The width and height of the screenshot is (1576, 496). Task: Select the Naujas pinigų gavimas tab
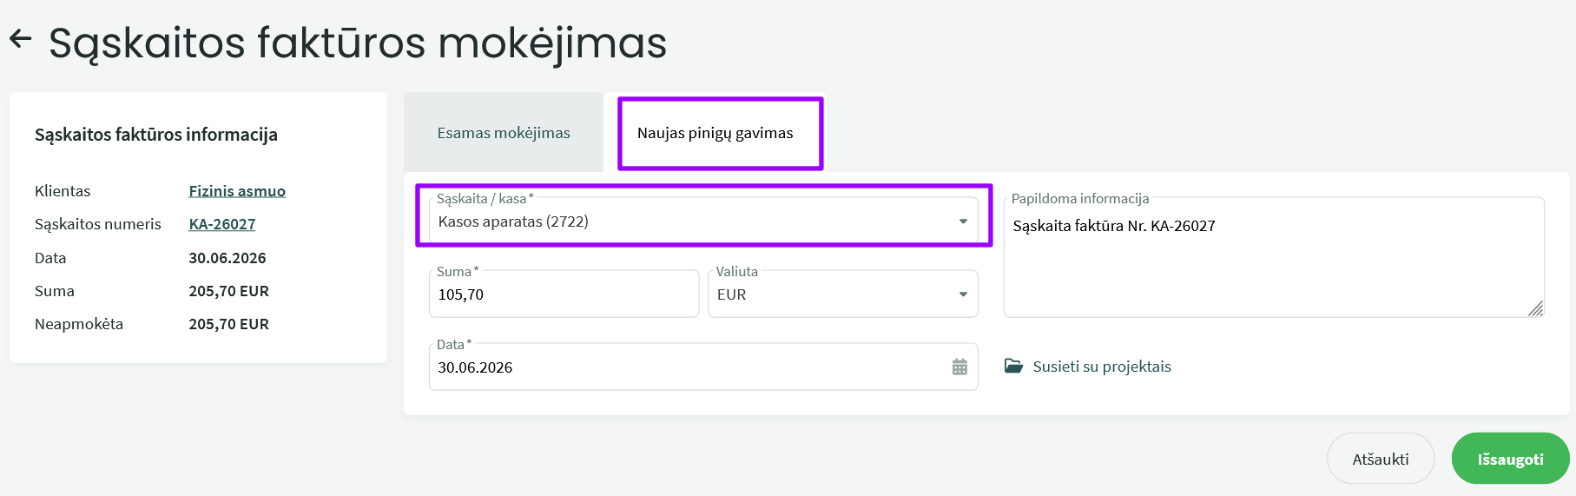(715, 133)
